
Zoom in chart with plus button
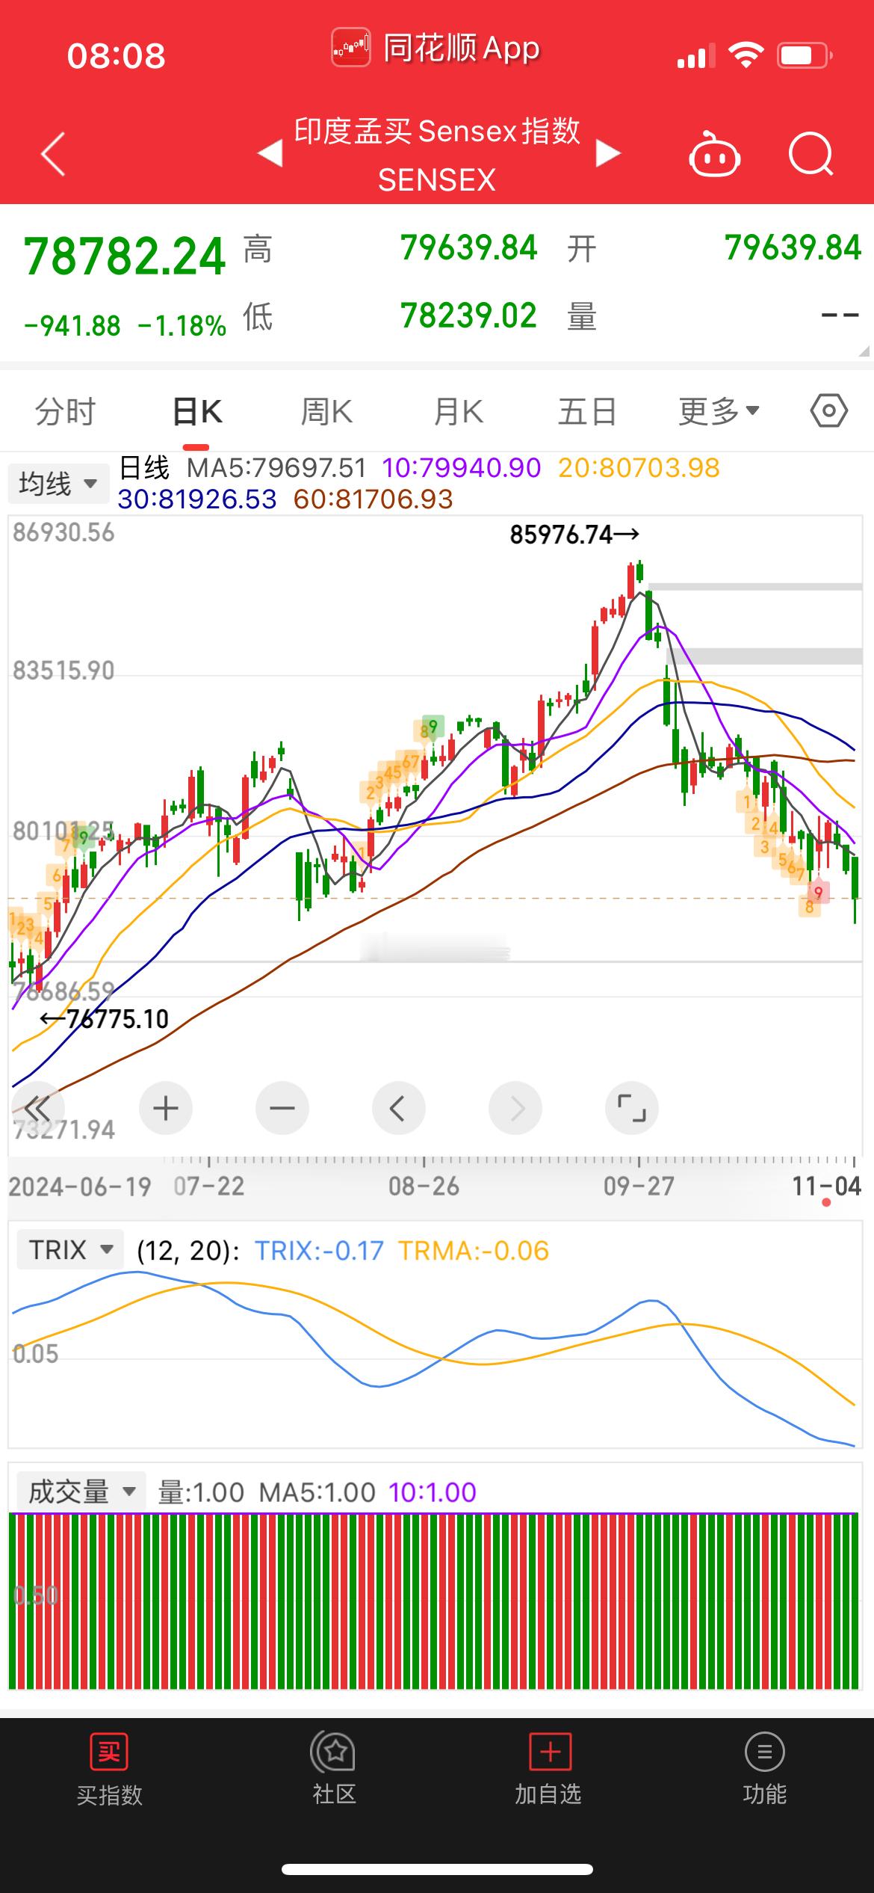(x=166, y=1108)
